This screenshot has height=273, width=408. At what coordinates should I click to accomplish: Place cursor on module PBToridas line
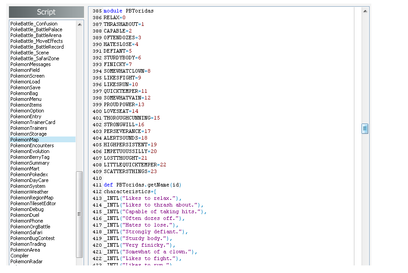(x=129, y=11)
